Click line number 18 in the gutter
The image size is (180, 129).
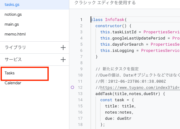coord(80,124)
